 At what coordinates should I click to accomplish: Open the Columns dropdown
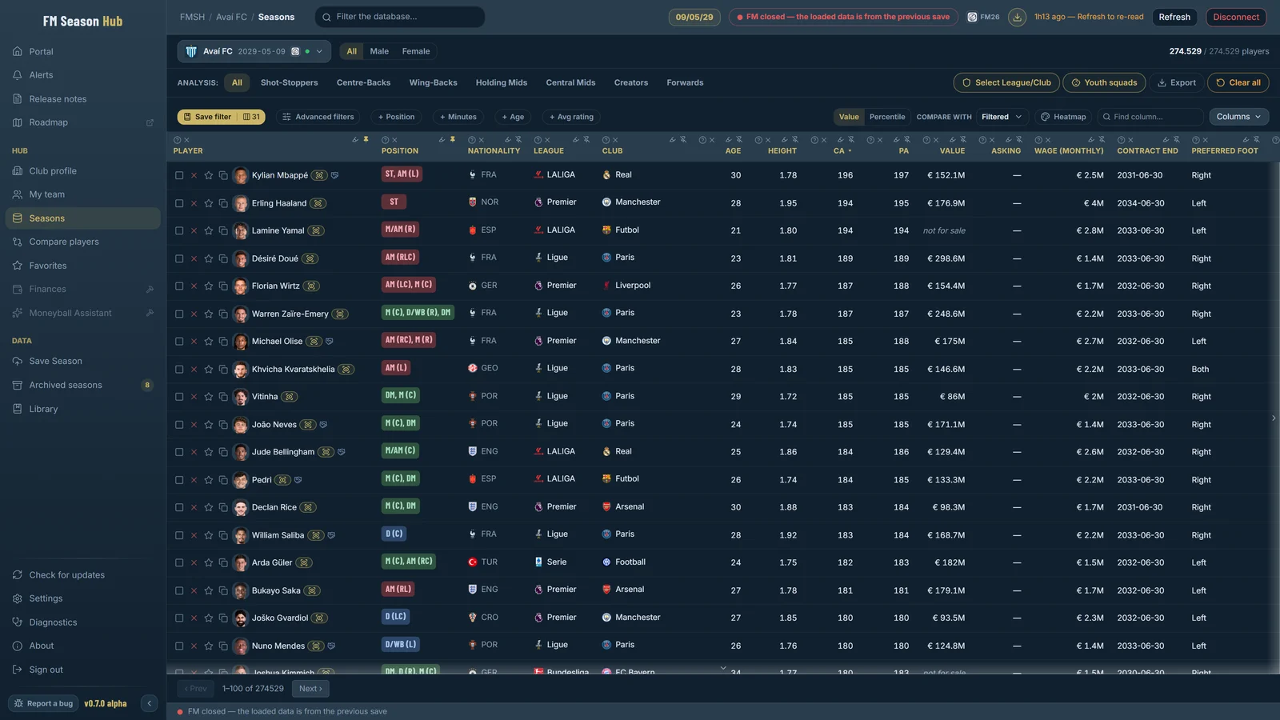coord(1238,117)
